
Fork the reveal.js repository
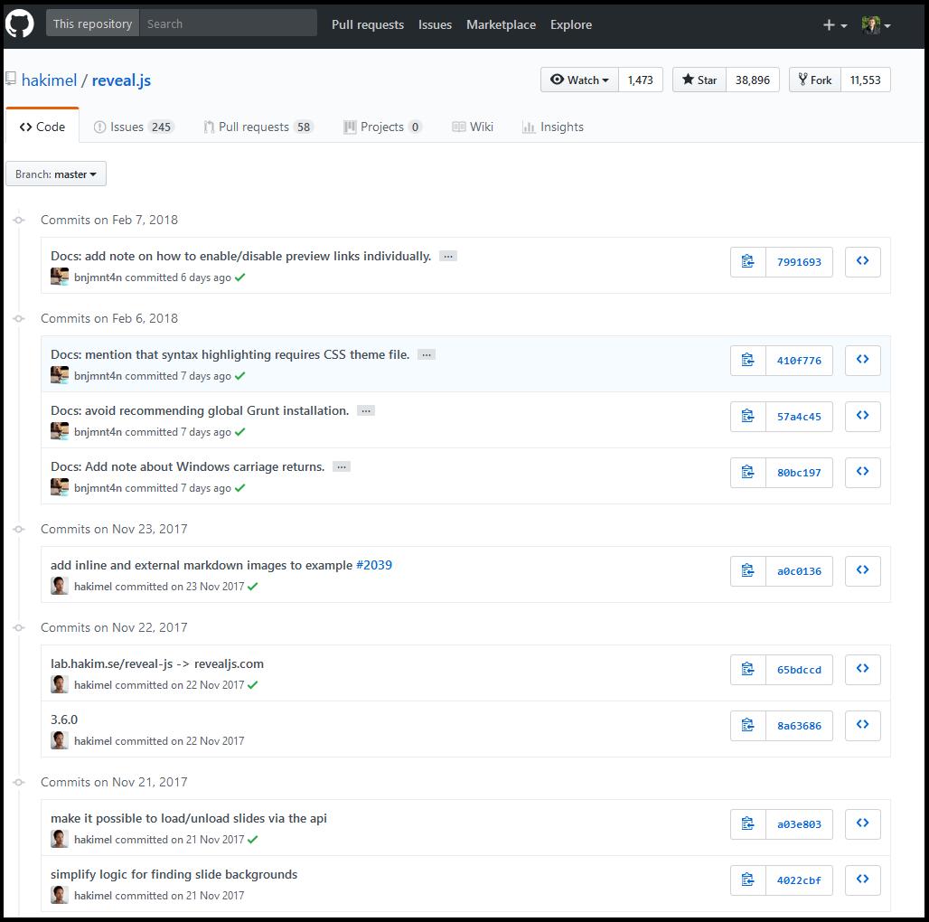[x=814, y=80]
